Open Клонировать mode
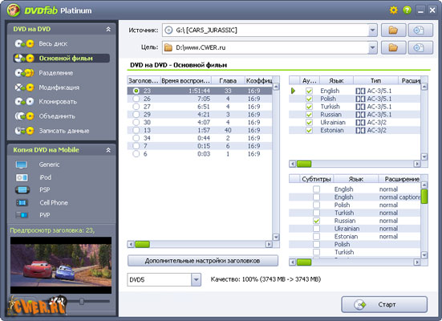 pos(58,102)
